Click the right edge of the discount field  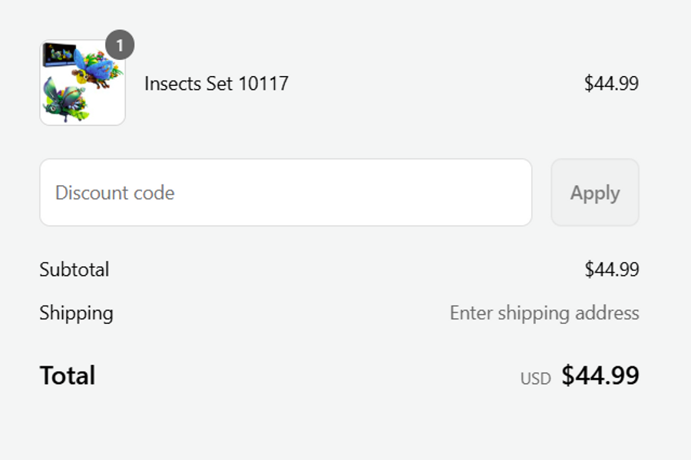tap(522, 193)
